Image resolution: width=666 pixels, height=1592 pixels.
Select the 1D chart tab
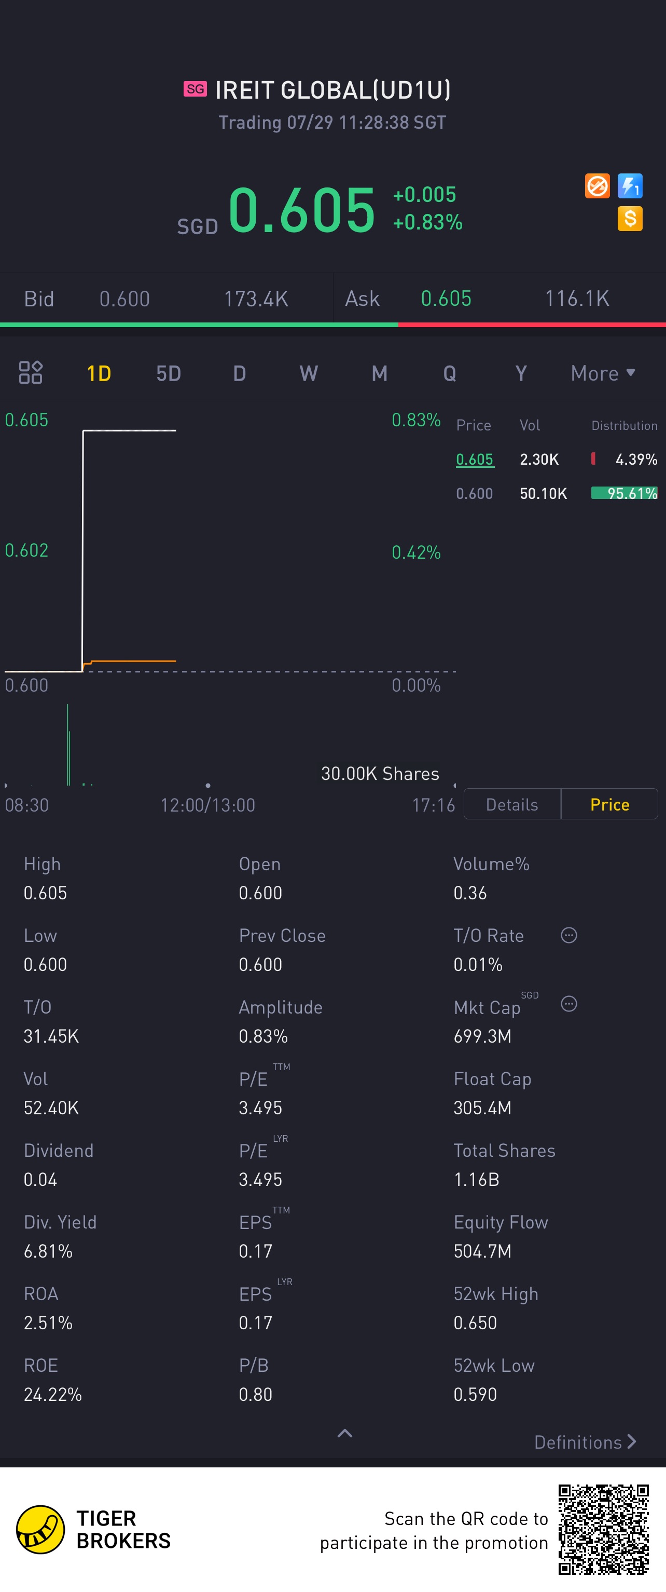[x=99, y=373]
